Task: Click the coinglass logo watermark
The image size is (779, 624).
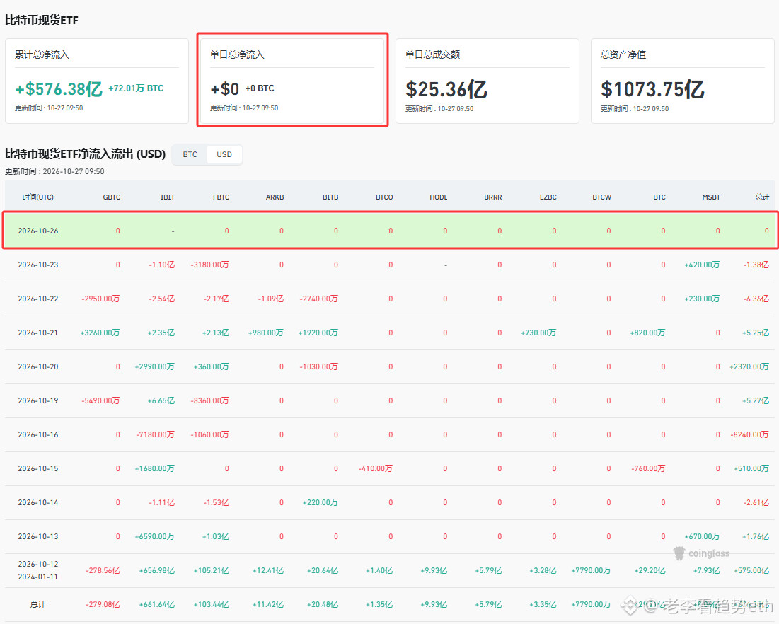Action: tap(701, 553)
